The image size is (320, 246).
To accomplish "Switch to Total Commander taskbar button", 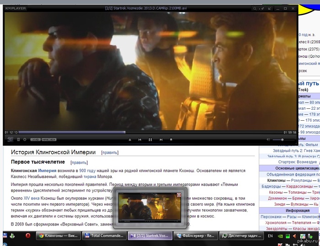I will (x=104, y=235).
